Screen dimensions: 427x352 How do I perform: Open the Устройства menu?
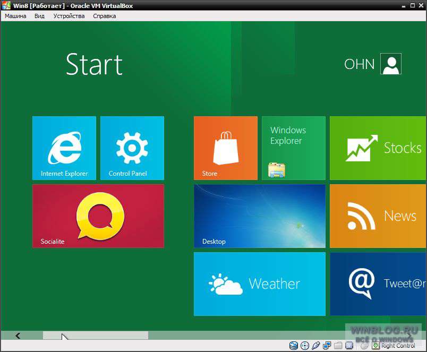69,16
